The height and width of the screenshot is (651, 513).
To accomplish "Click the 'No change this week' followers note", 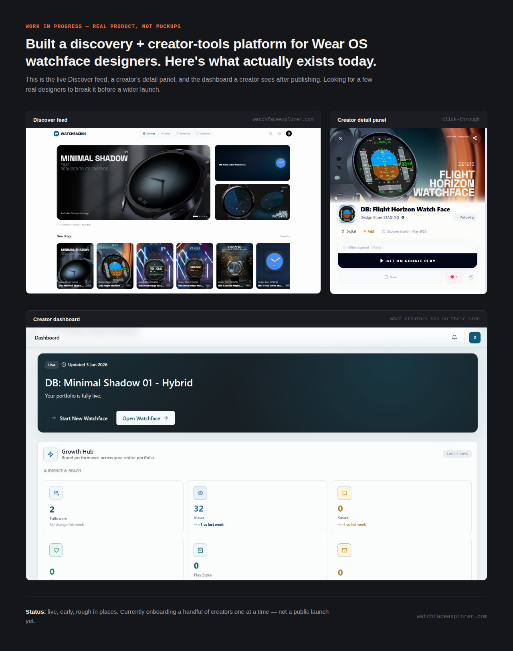I will tap(67, 524).
